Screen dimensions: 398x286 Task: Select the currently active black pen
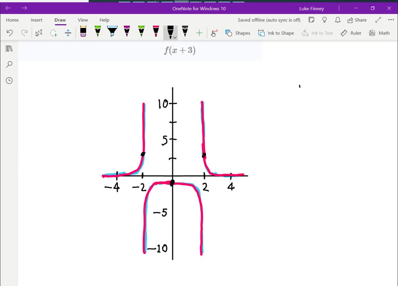coord(170,33)
